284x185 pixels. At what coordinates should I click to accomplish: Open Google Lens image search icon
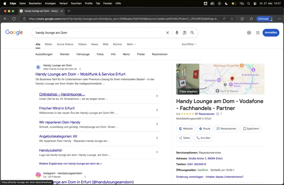coord(185,33)
